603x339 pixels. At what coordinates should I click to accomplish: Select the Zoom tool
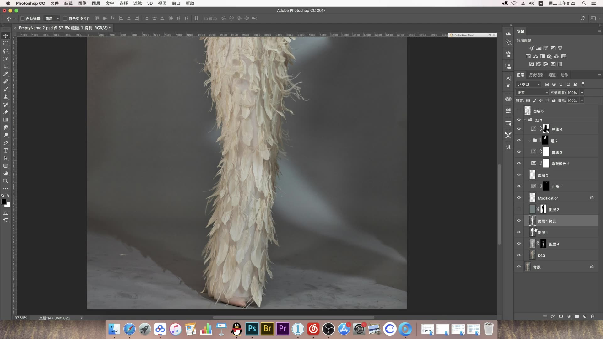[x=6, y=181]
